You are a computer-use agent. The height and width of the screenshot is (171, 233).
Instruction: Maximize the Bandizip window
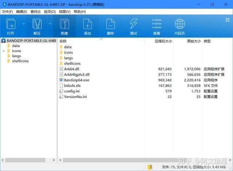[212, 4]
